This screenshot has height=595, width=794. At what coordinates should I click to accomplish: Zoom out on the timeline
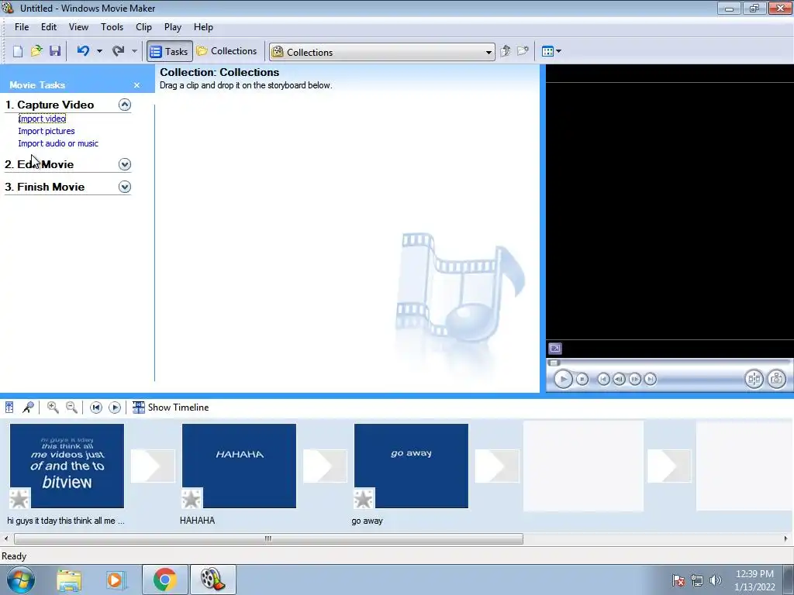[x=71, y=408]
